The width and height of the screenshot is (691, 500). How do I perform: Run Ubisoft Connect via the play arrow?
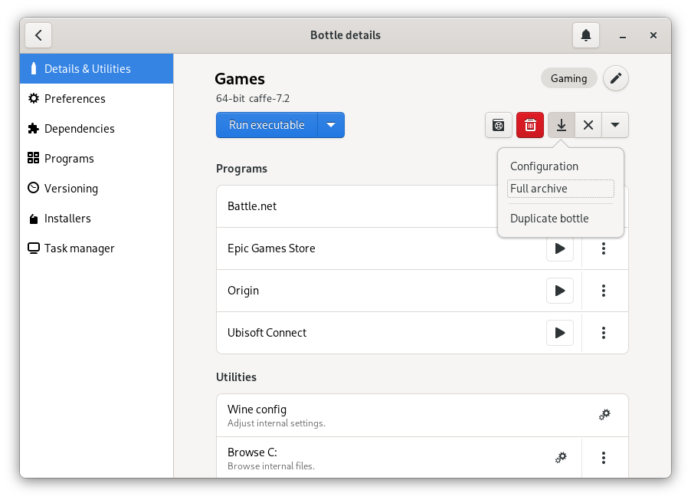[559, 332]
